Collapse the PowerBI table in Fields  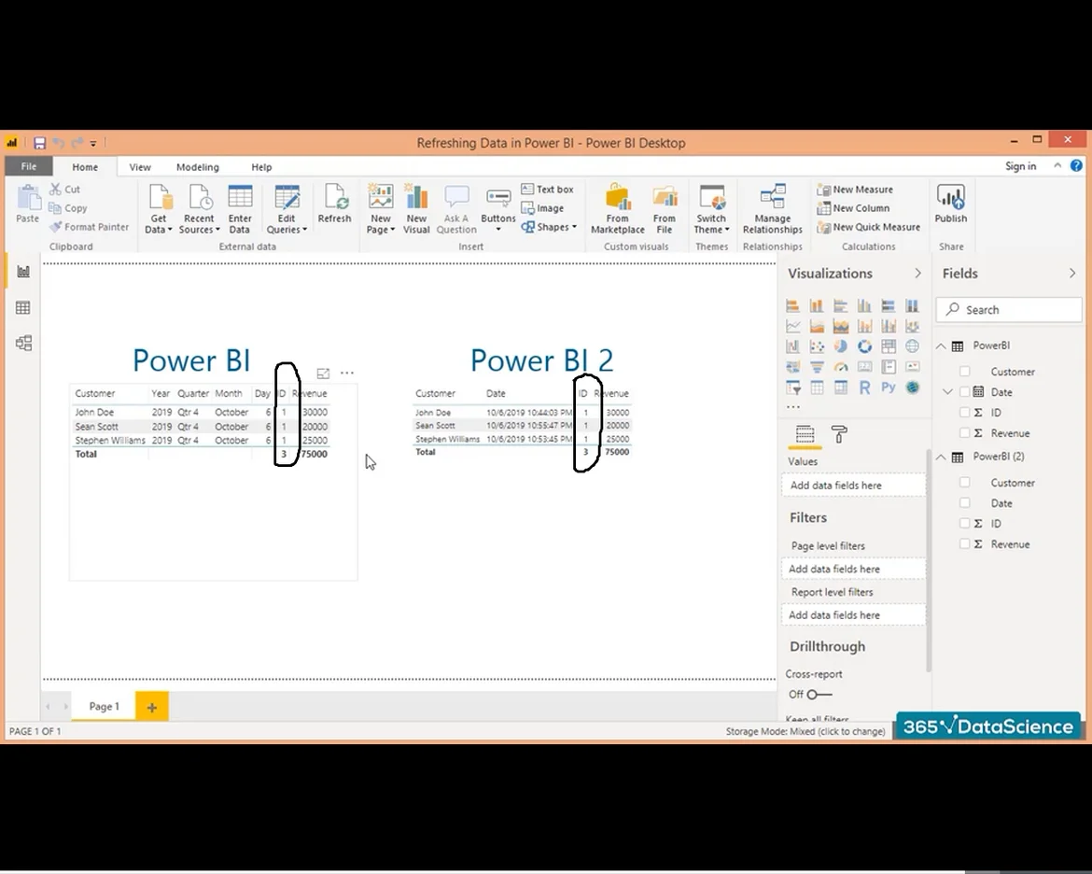[942, 346]
